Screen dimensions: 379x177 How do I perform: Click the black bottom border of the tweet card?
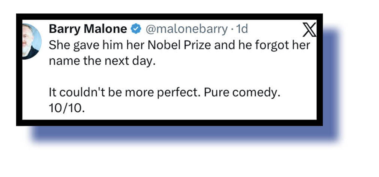(167, 122)
